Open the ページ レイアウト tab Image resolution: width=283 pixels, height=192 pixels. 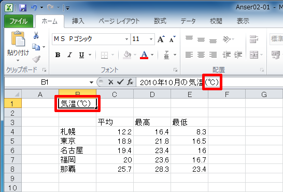(x=119, y=21)
